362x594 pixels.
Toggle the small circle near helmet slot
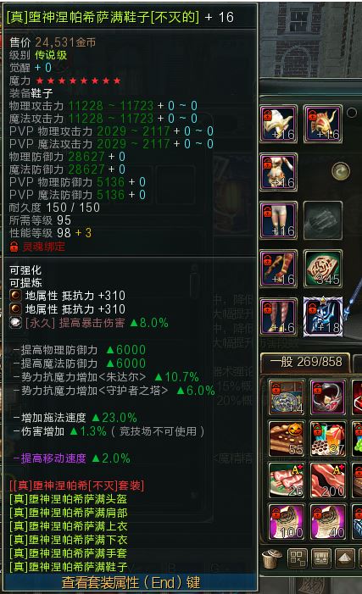(352, 113)
